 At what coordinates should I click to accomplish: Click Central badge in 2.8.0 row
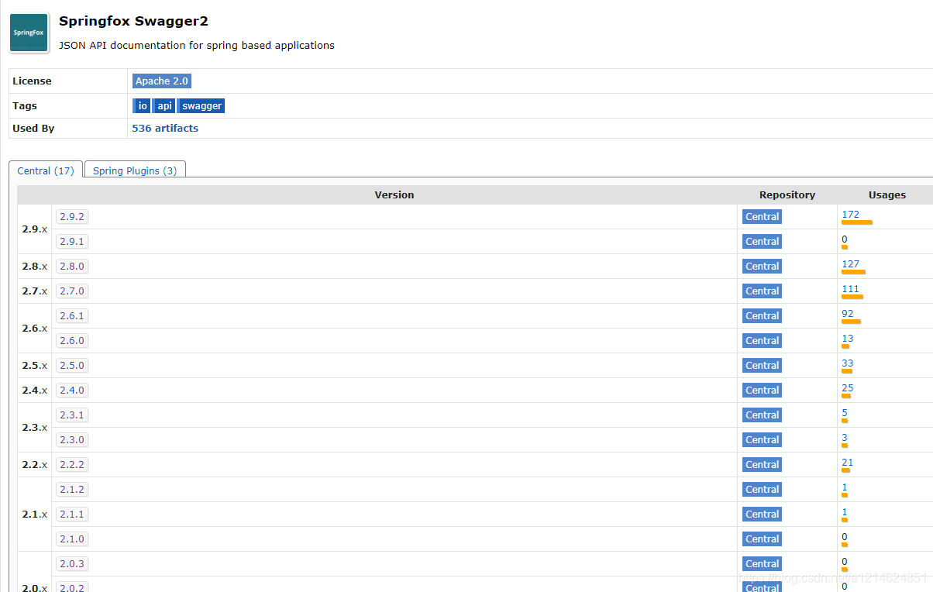coord(762,267)
